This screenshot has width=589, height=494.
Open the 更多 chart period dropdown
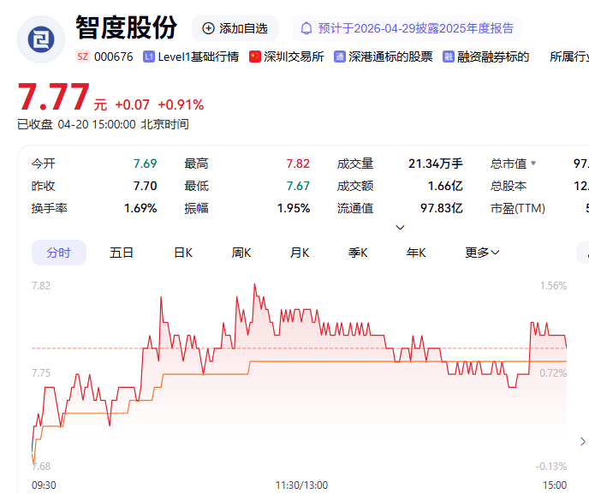click(482, 253)
